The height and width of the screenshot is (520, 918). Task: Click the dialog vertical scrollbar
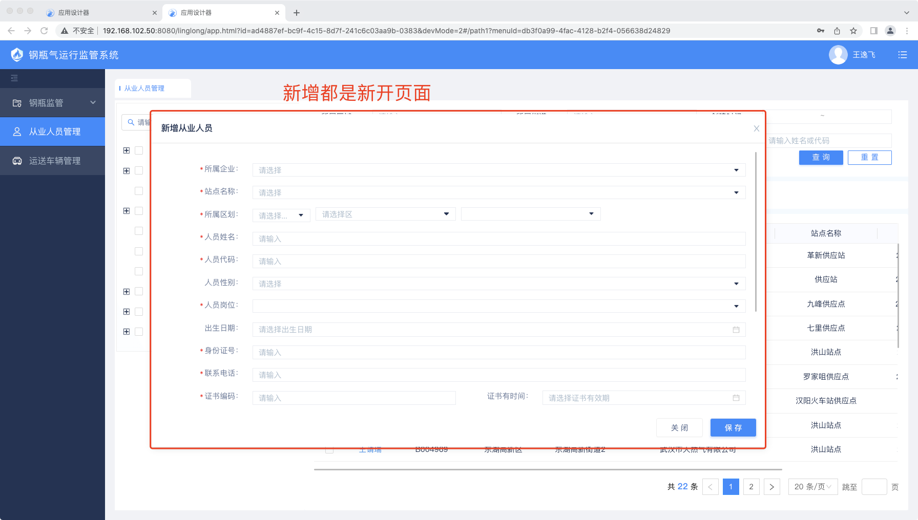[x=756, y=231]
